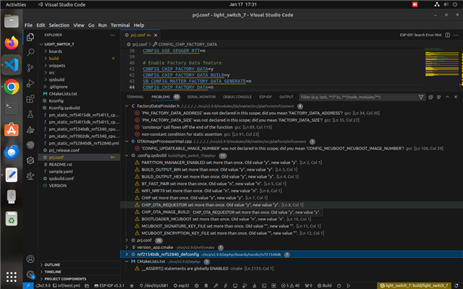Click the remote window indicator in status bar
This screenshot has width=463, height=289.
[28, 285]
